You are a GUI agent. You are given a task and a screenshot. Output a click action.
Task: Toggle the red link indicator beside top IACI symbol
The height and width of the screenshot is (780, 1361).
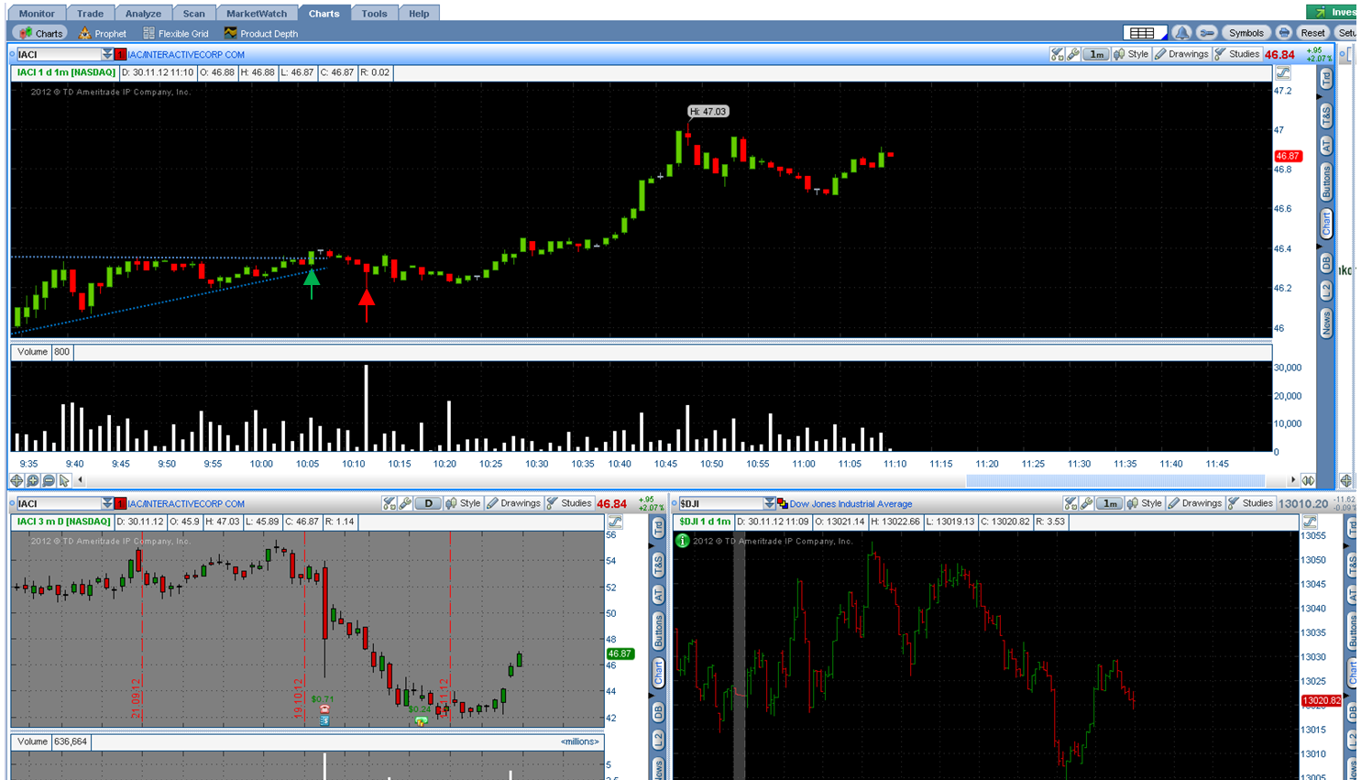pyautogui.click(x=120, y=55)
